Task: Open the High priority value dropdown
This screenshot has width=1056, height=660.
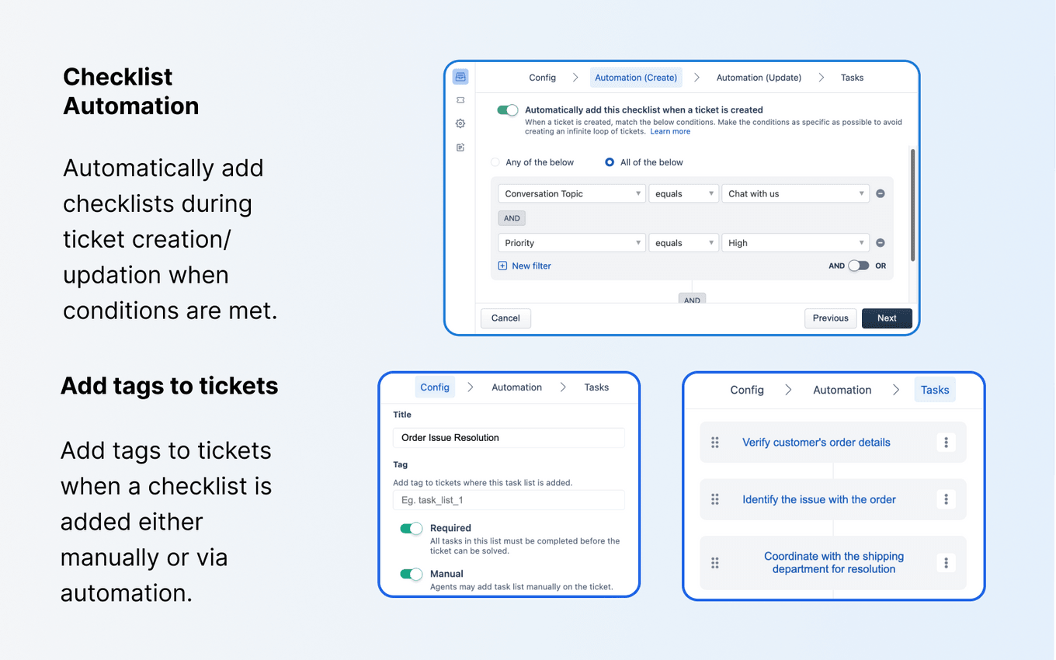Action: pos(795,242)
